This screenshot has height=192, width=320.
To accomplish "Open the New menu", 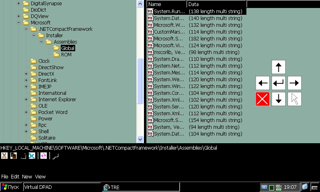I will [x=27, y=176].
